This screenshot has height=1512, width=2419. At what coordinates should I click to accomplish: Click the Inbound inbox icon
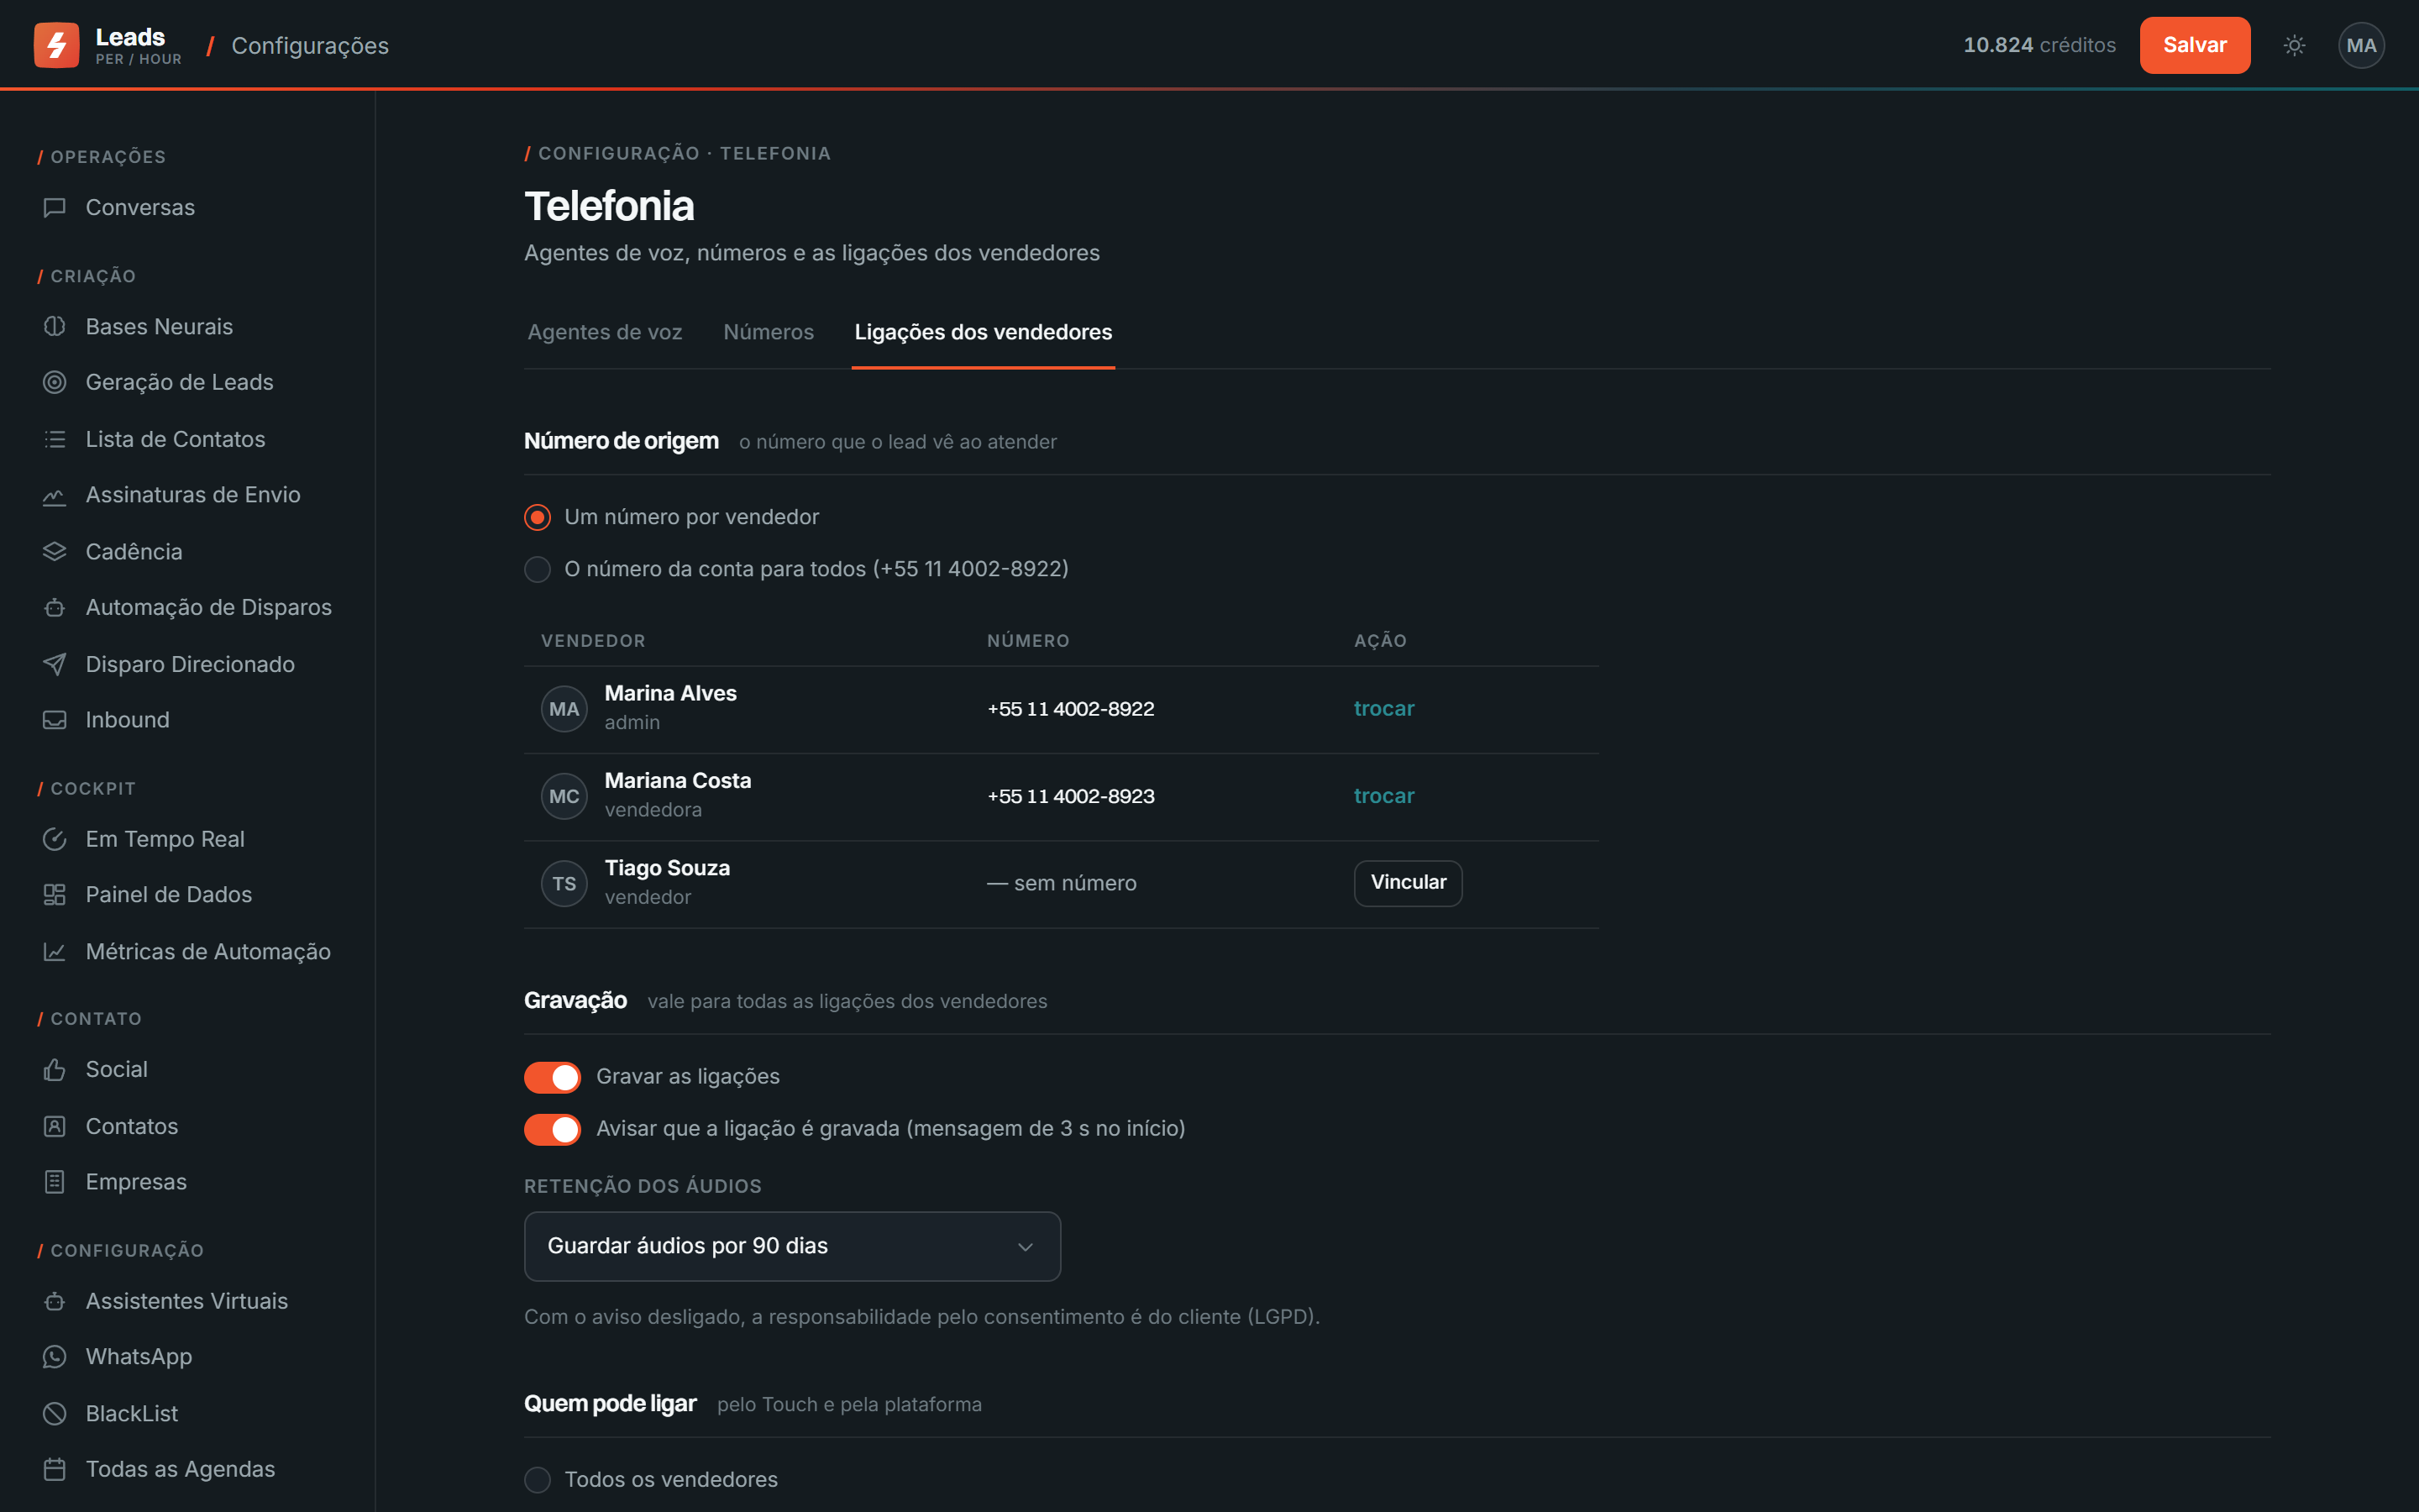point(55,720)
